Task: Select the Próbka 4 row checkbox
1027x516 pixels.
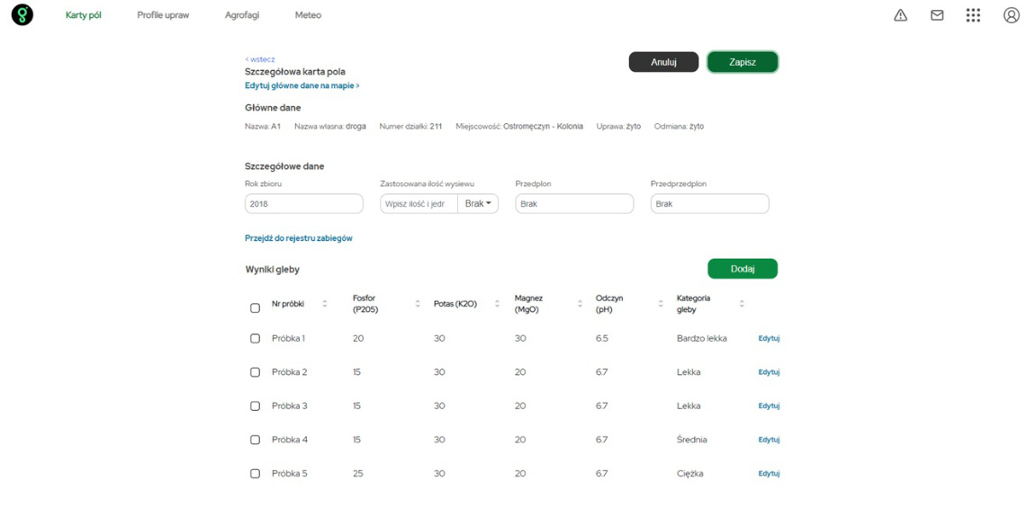Action: (255, 440)
